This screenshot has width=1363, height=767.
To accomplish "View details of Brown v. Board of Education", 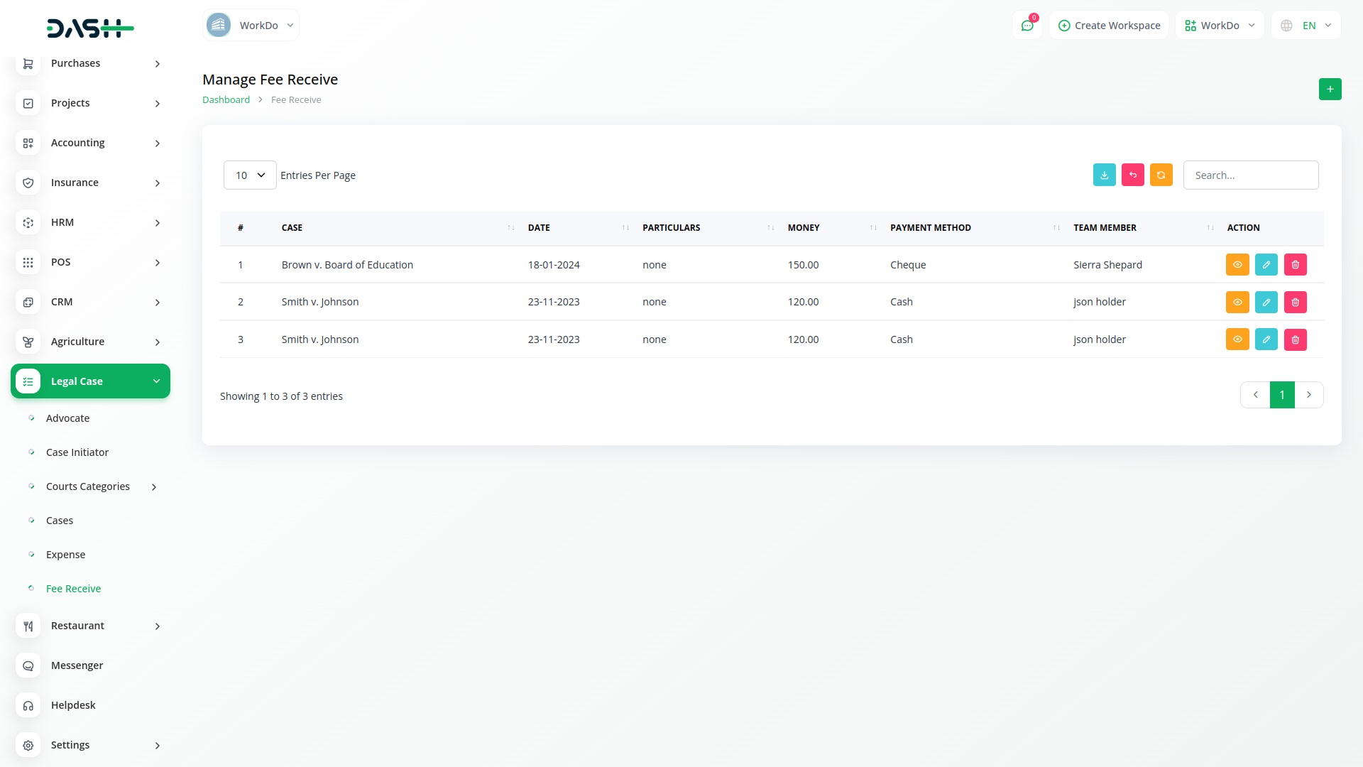I will coord(1237,265).
